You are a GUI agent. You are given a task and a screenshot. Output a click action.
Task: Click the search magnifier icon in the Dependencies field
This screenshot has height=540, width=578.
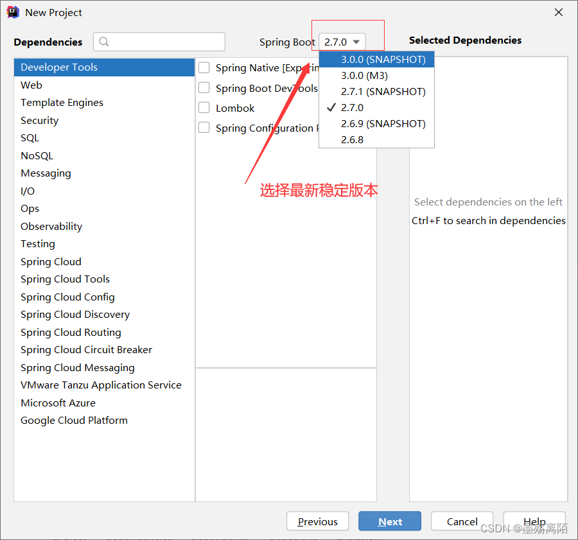point(104,42)
